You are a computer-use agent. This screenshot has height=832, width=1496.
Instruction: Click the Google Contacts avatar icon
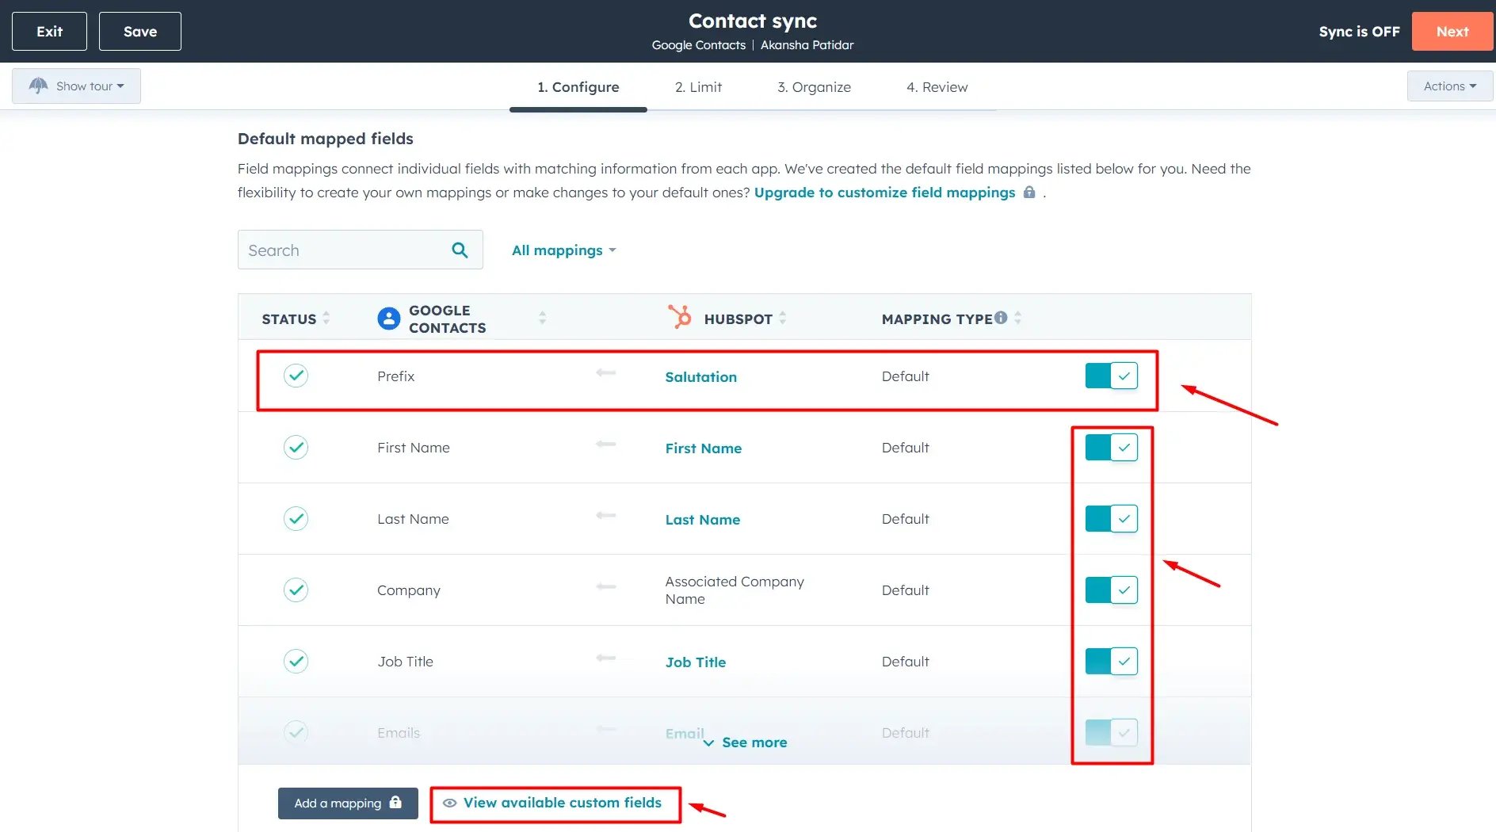388,319
